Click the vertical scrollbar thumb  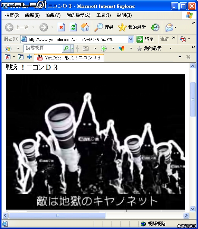(193, 99)
